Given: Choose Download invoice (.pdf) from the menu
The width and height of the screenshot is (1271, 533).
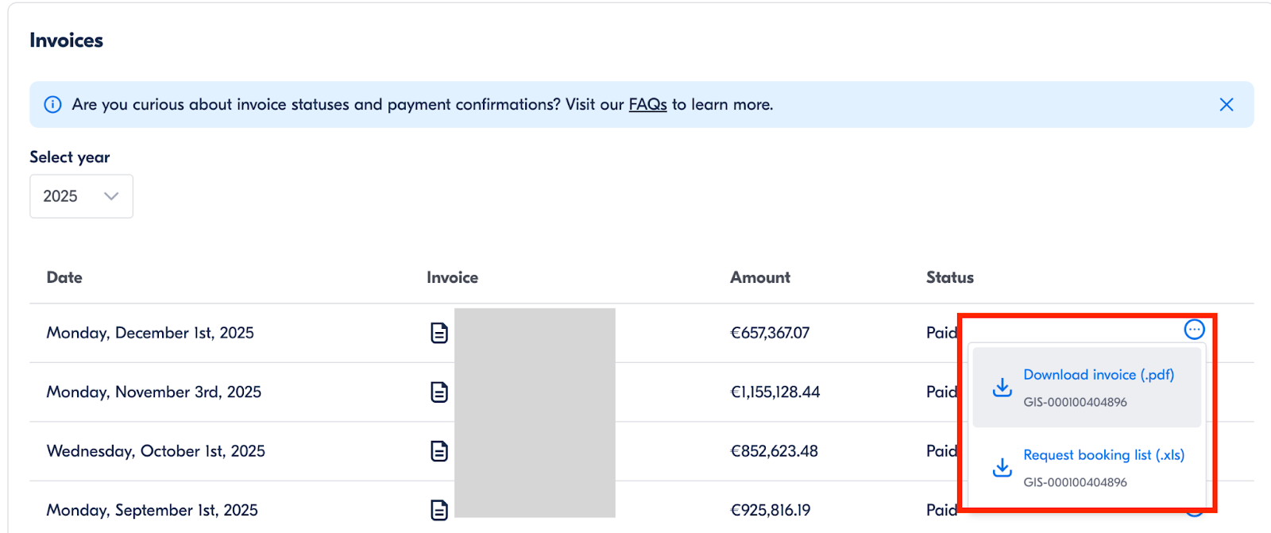Looking at the screenshot, I should point(1098,375).
